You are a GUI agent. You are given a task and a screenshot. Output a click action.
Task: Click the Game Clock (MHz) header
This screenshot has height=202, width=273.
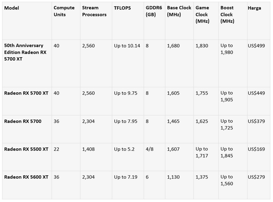coord(202,15)
